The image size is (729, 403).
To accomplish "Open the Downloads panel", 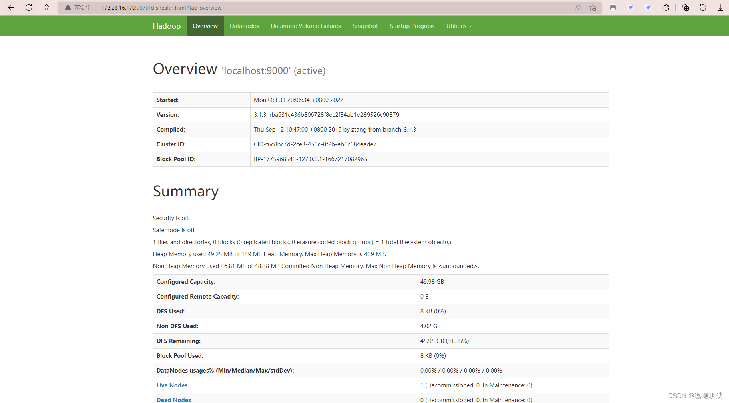I will point(721,8).
